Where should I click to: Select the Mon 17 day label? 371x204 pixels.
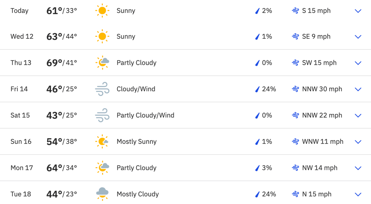(22, 168)
